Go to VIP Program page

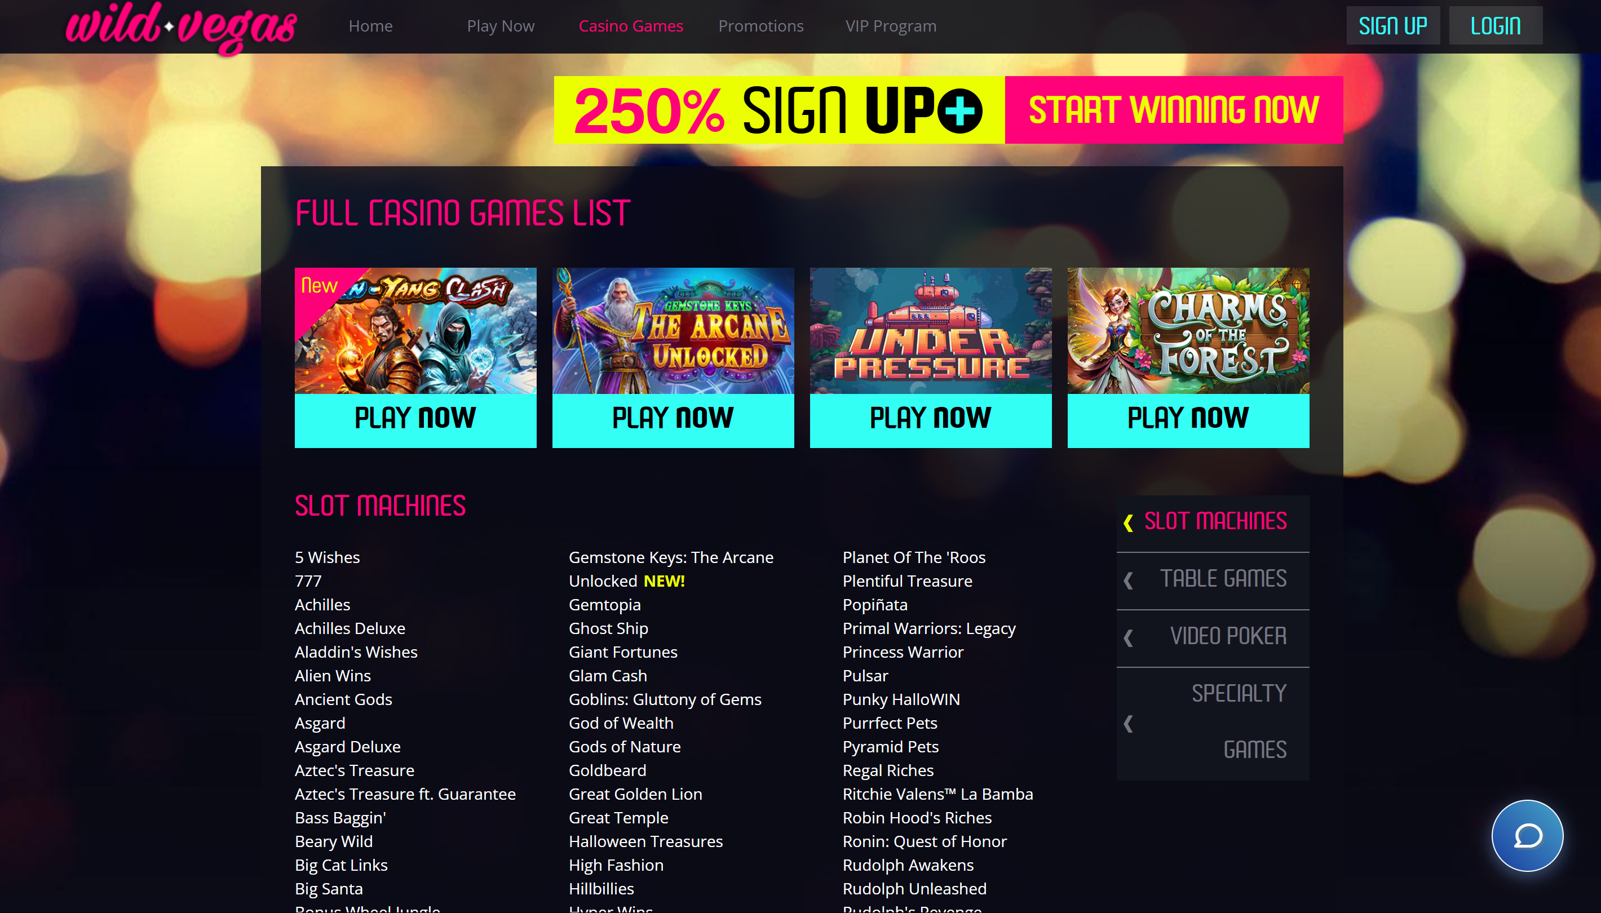pyautogui.click(x=891, y=26)
